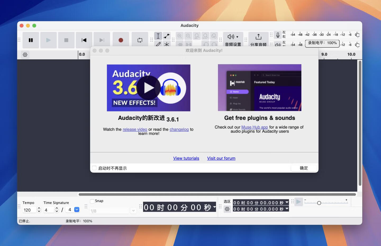Click the playback speed slider knob
Image resolution: width=381 pixels, height=246 pixels.
(319, 203)
